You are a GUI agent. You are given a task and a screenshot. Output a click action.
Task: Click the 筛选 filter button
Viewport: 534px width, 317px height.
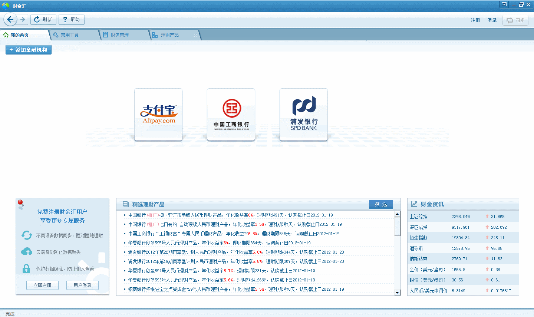pyautogui.click(x=381, y=204)
